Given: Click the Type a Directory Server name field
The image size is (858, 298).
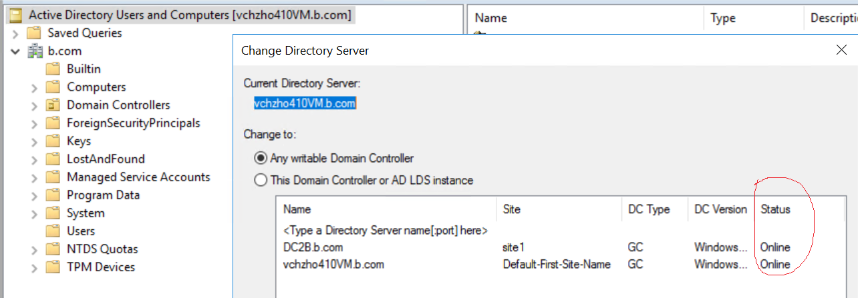Looking at the screenshot, I should click(x=386, y=230).
